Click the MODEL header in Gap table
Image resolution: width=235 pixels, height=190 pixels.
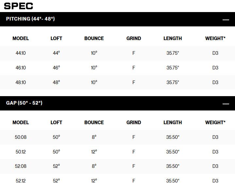21,123
